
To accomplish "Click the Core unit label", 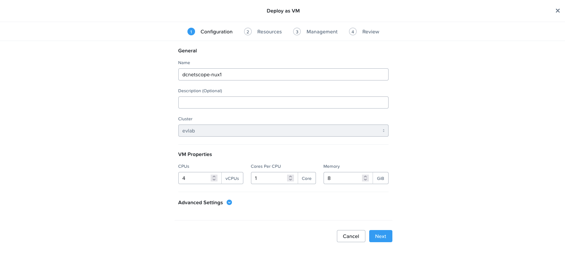I will point(307,178).
